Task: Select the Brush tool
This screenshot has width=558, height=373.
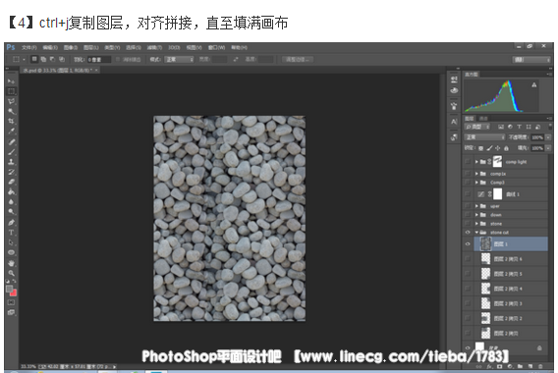Action: click(x=11, y=152)
